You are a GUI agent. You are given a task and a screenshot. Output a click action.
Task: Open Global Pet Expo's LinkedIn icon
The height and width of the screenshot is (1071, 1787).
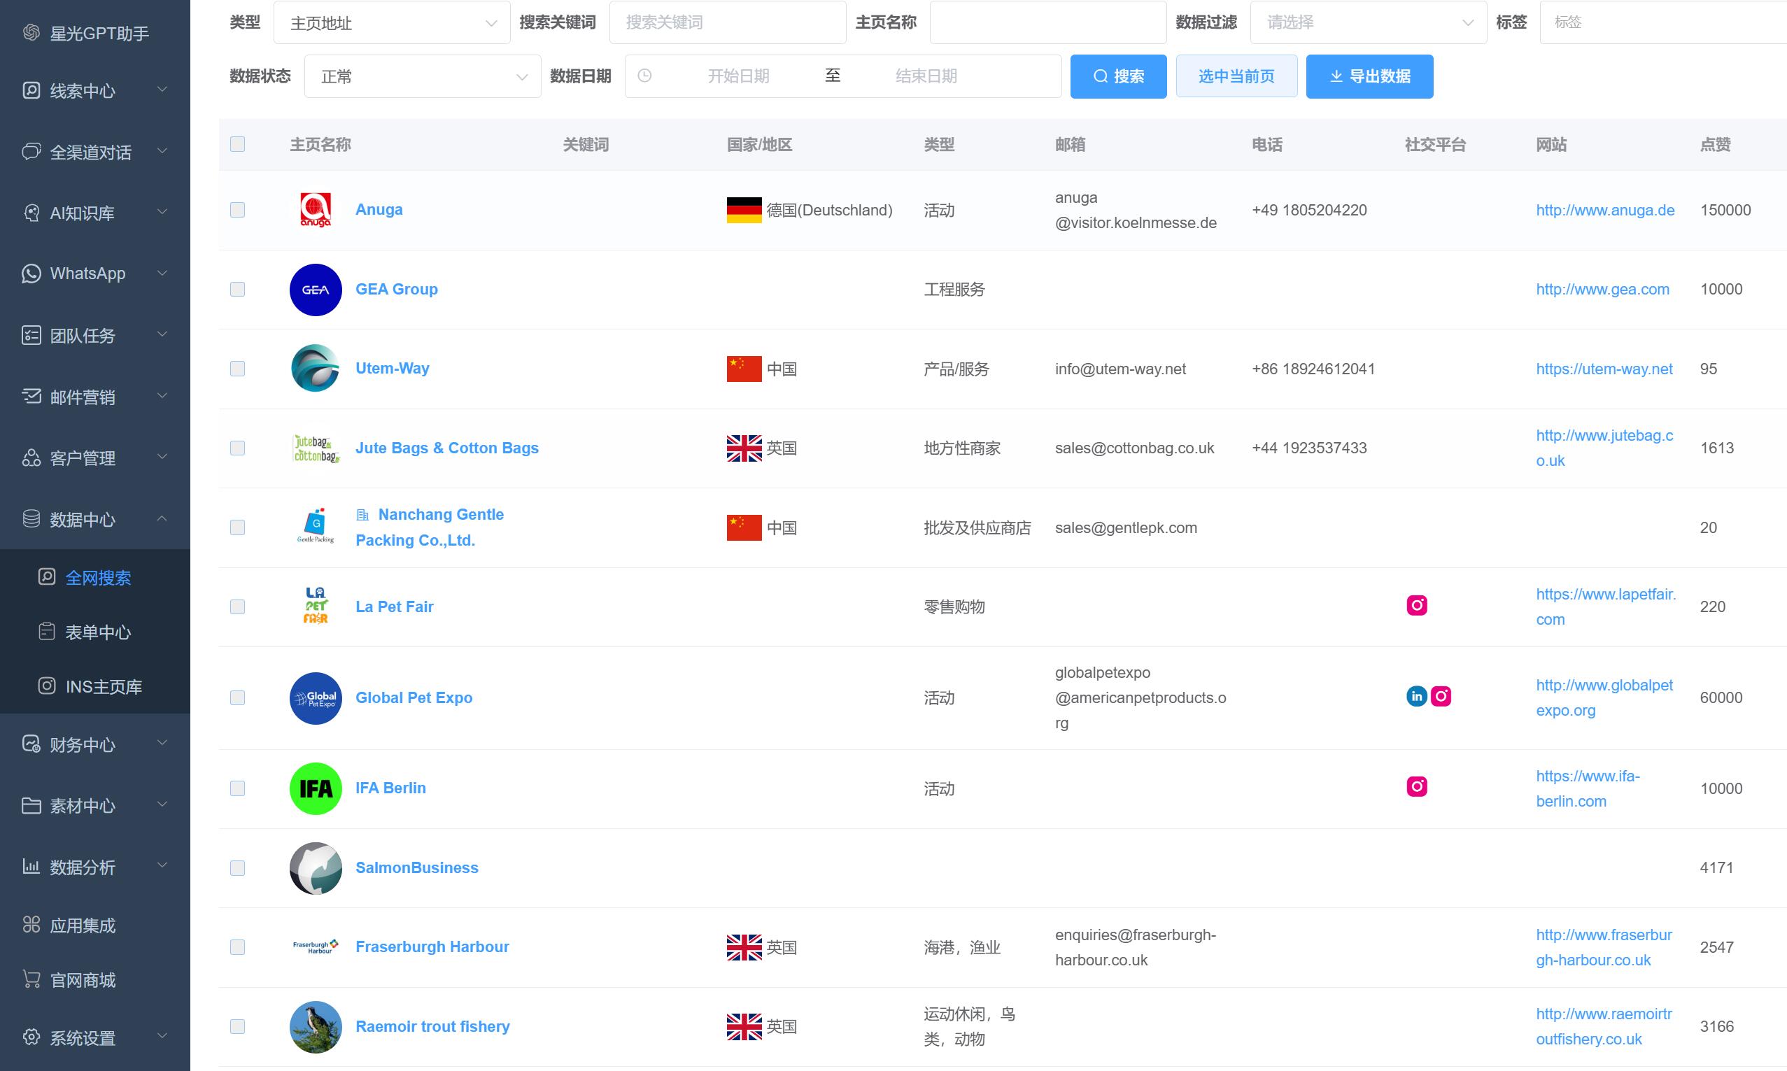[x=1417, y=697]
